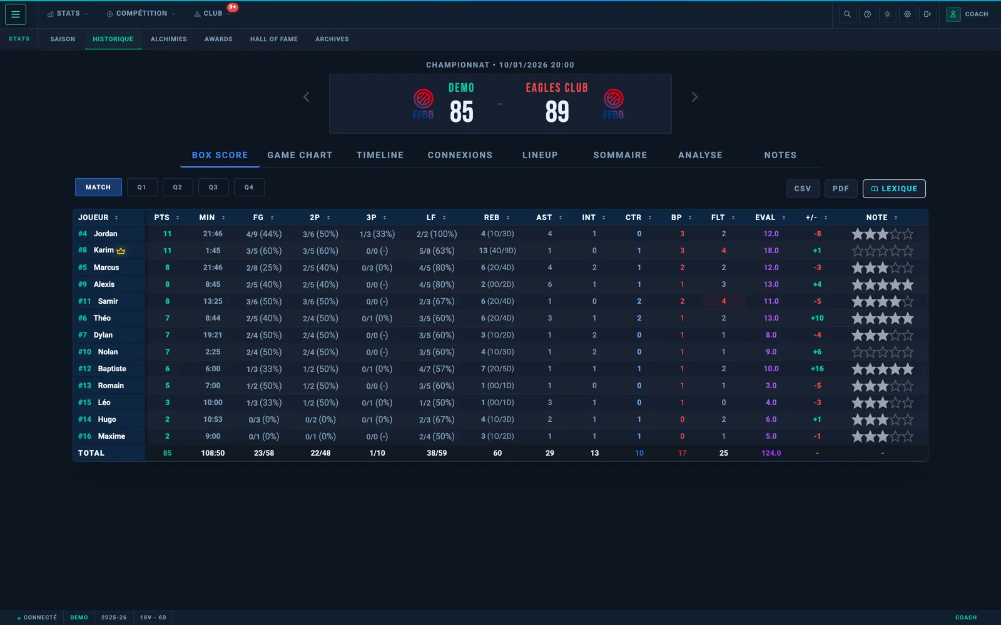This screenshot has height=625, width=1001.
Task: Switch to the Alchimies tab
Action: pos(169,39)
